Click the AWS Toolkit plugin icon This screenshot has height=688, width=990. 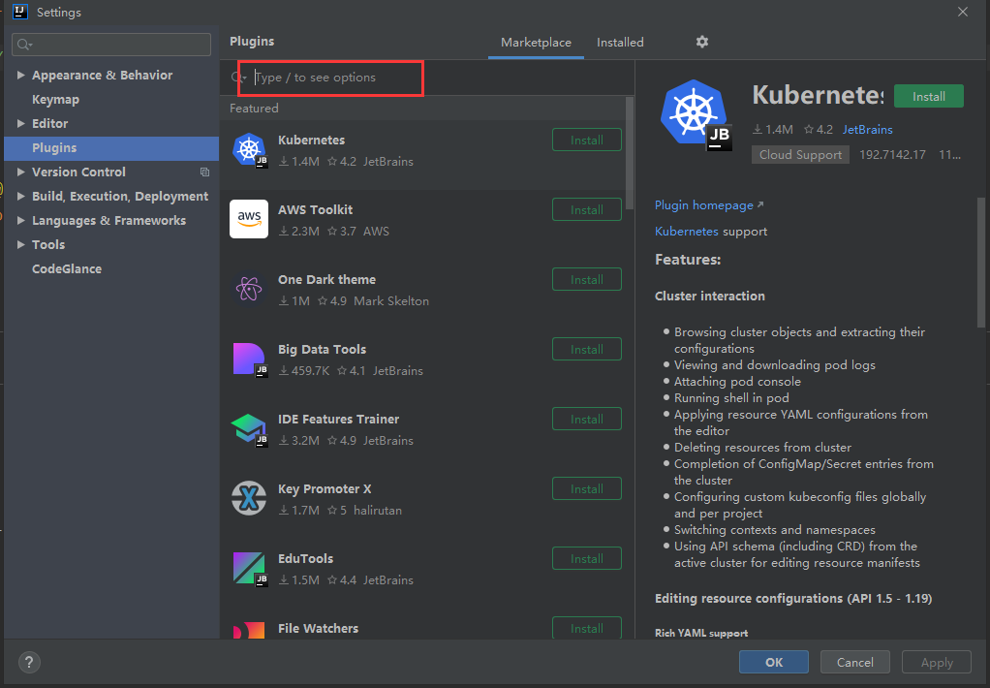coord(249,219)
